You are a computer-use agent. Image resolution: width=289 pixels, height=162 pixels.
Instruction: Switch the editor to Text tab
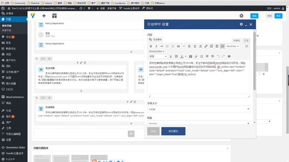click(x=246, y=40)
